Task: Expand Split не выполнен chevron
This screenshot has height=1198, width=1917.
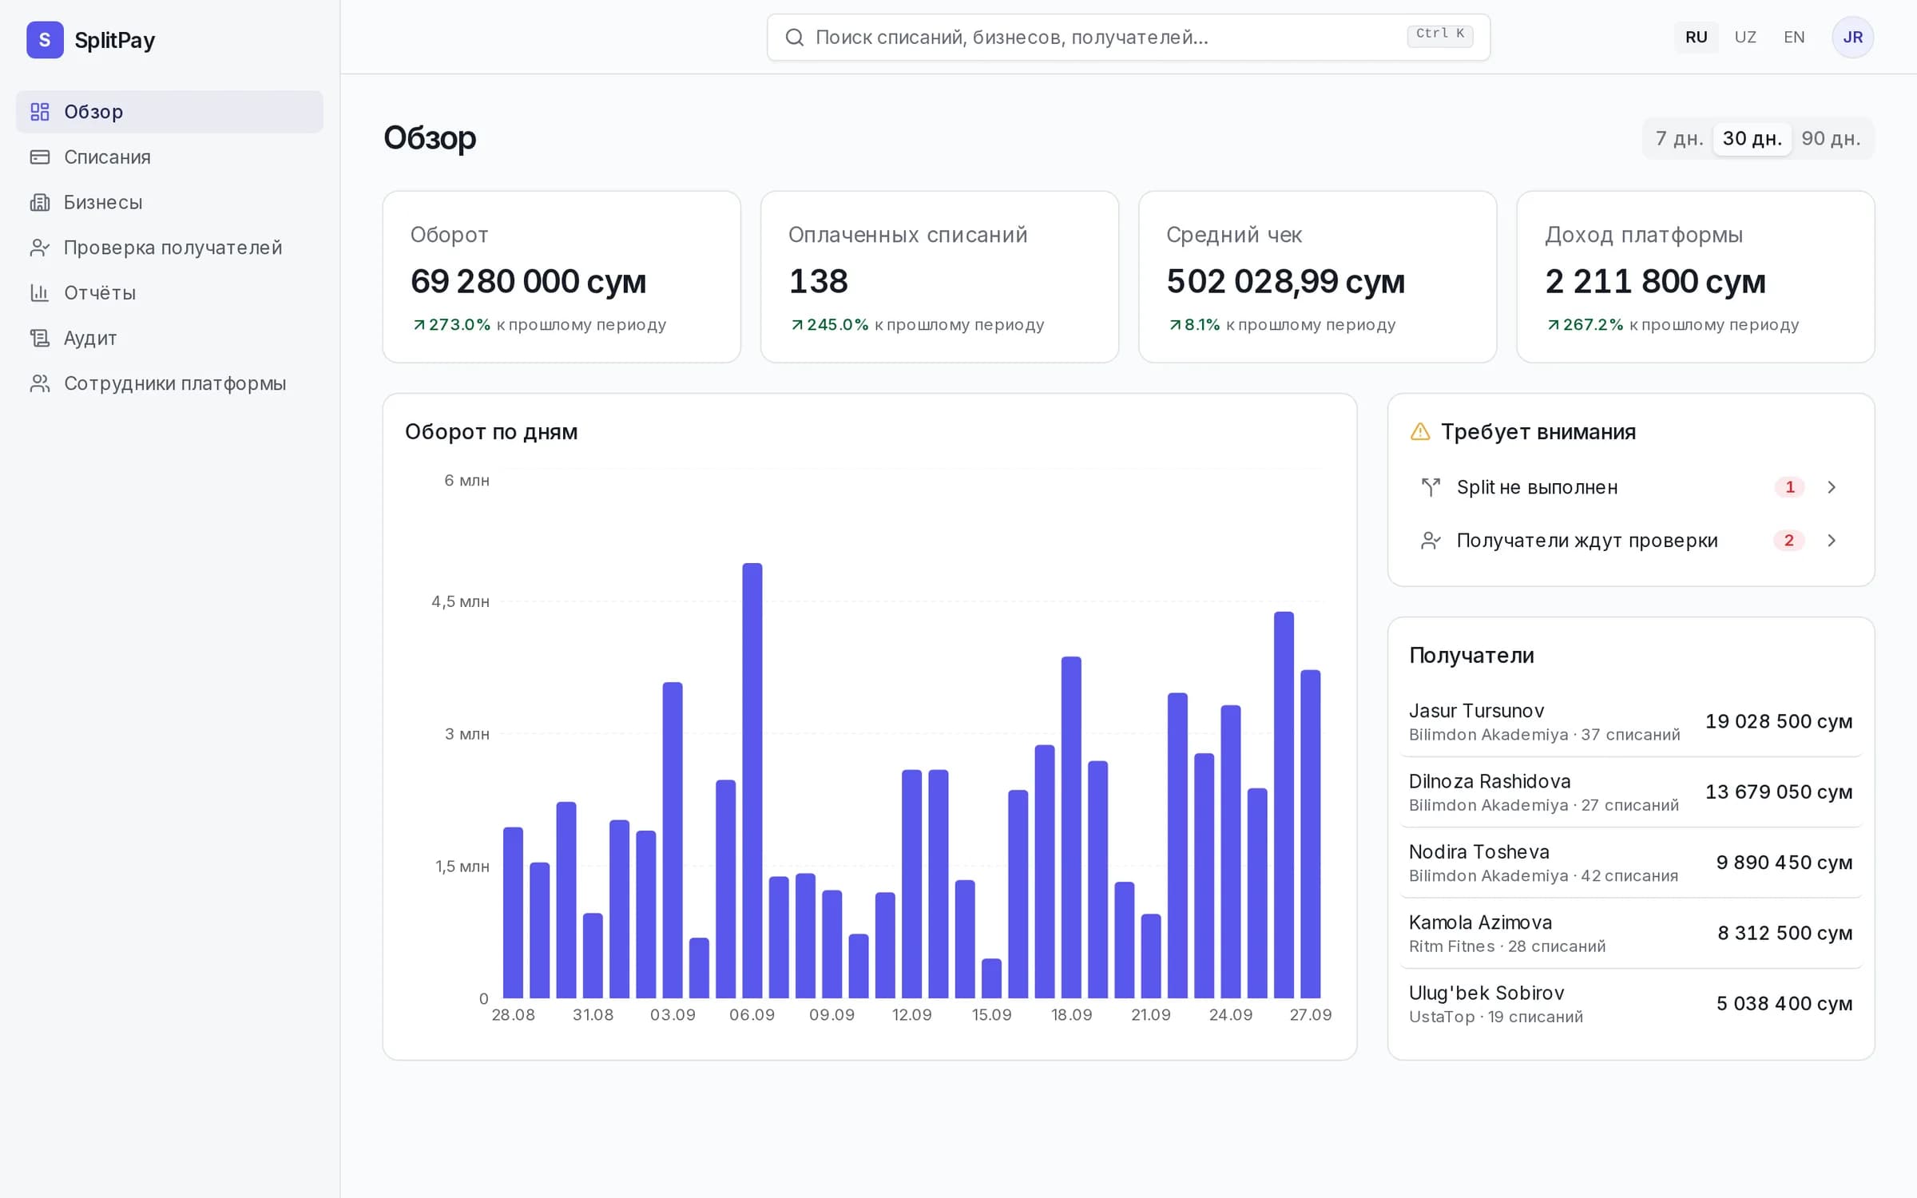Action: [1832, 487]
